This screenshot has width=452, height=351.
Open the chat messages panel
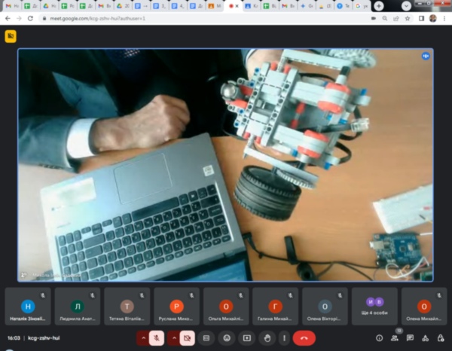click(410, 338)
